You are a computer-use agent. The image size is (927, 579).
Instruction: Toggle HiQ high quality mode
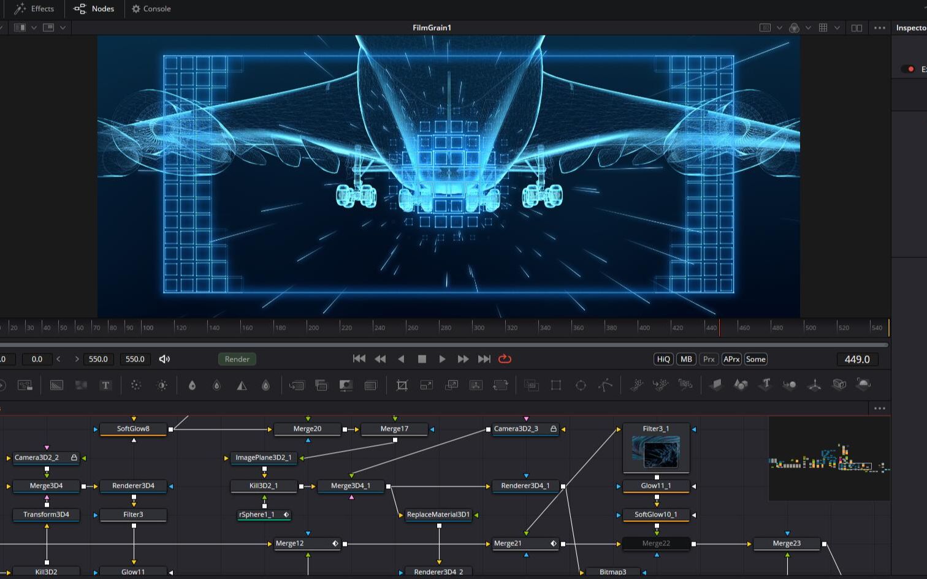[663, 359]
